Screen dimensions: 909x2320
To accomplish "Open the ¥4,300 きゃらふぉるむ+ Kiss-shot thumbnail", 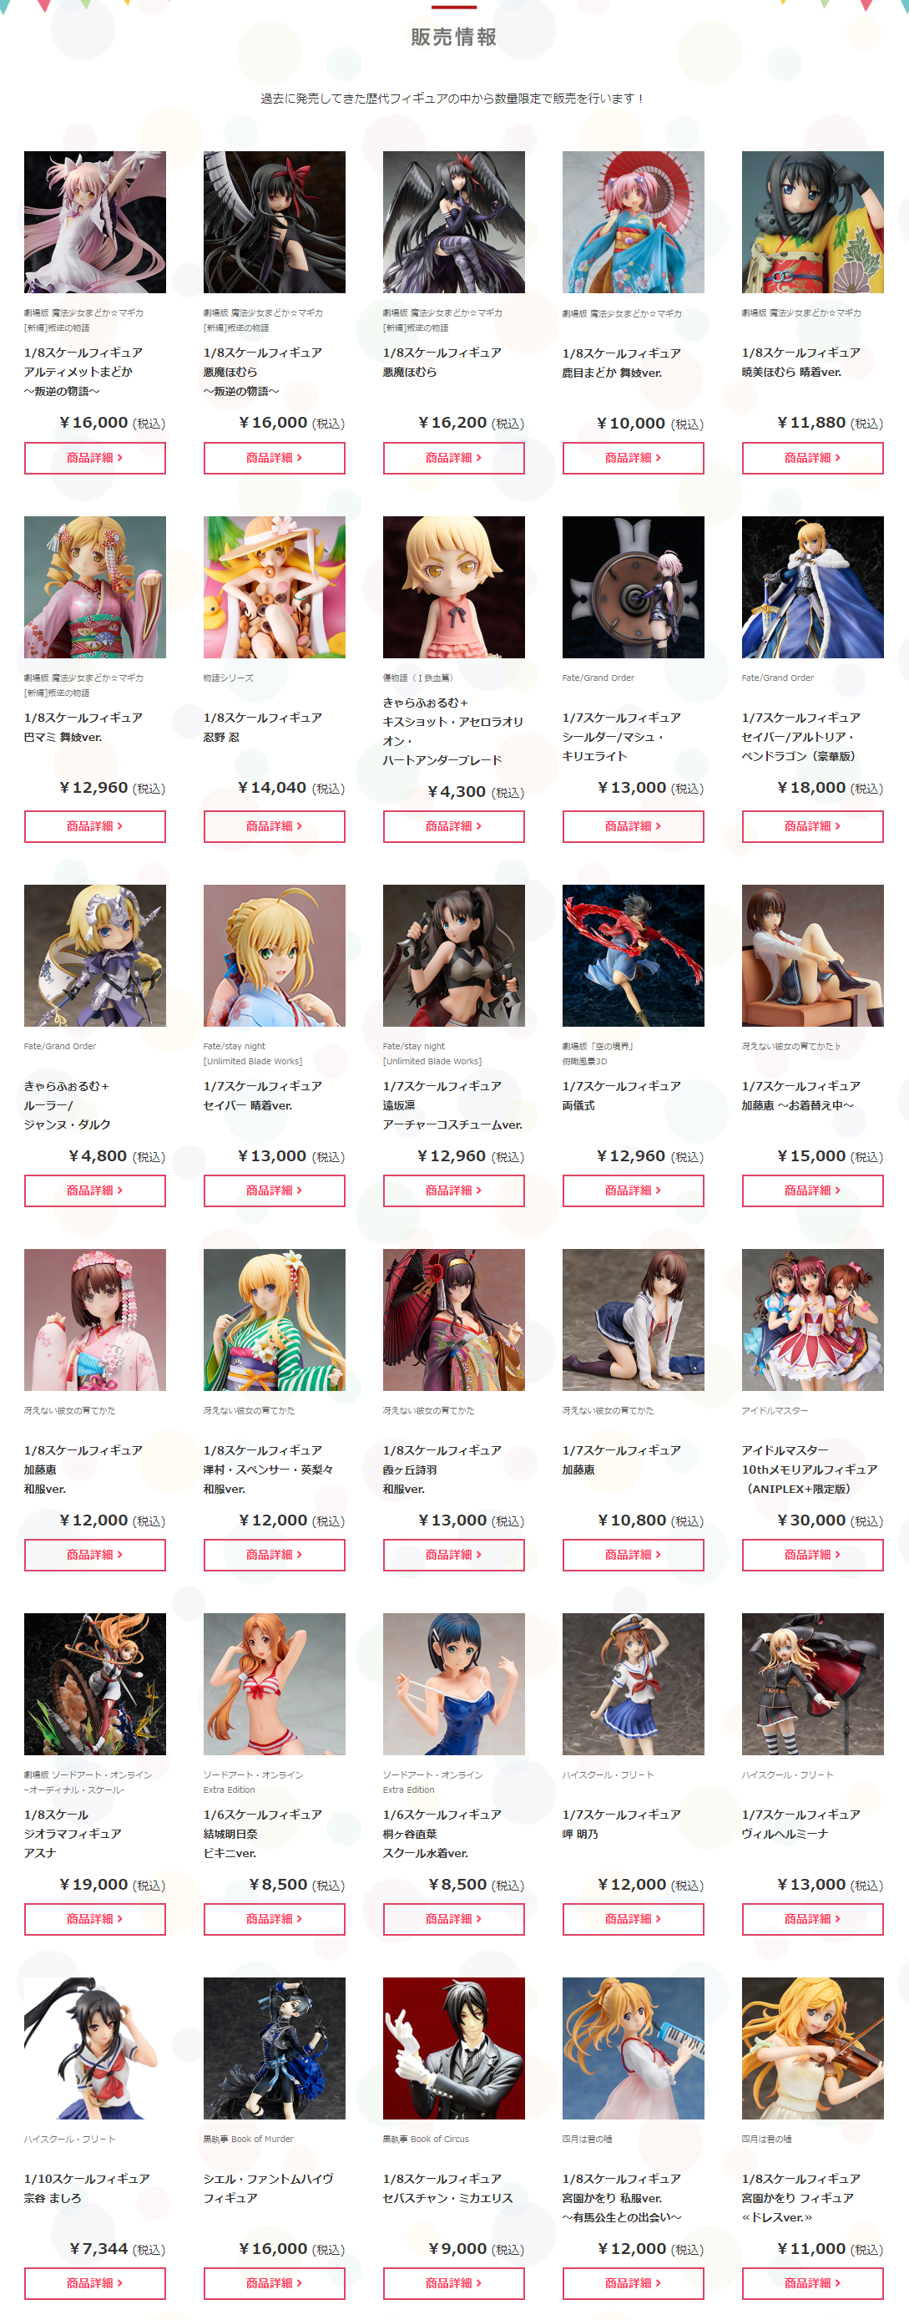I will pyautogui.click(x=453, y=586).
